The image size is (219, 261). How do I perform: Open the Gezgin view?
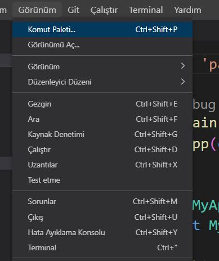pos(102,104)
